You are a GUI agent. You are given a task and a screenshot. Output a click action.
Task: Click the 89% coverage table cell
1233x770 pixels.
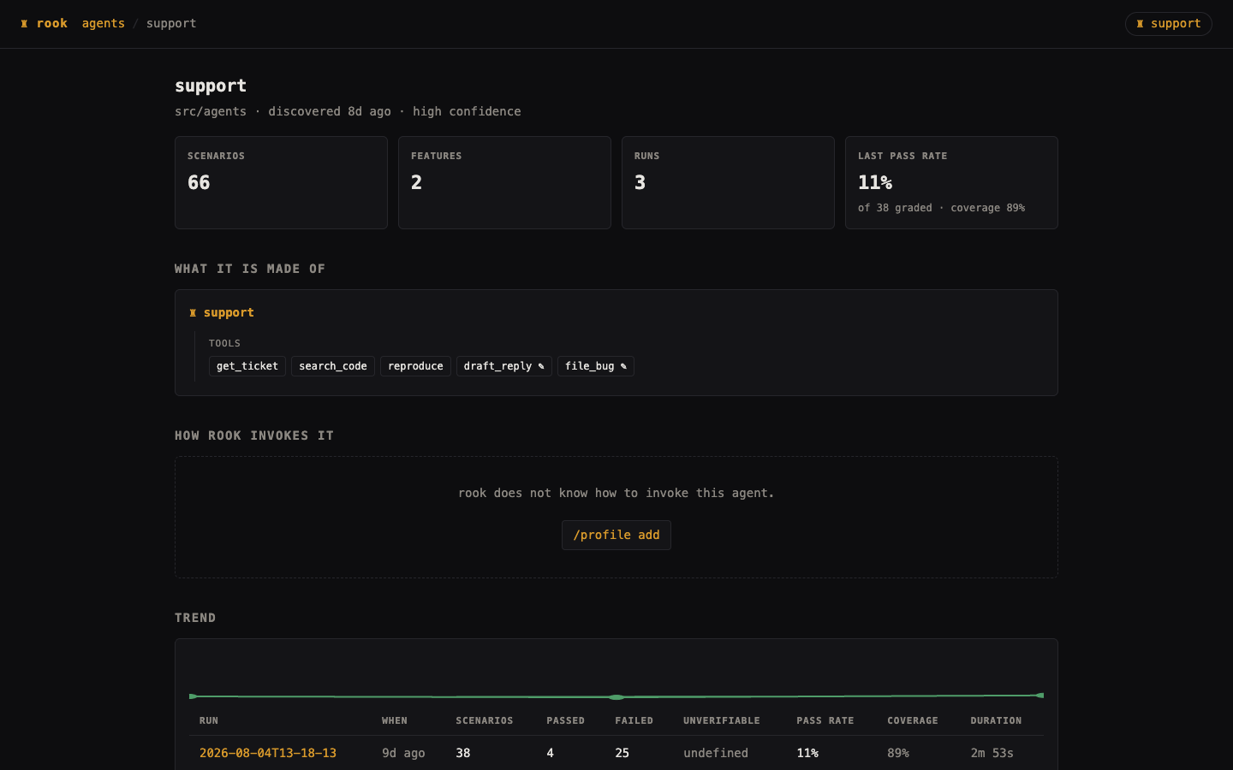(x=898, y=753)
